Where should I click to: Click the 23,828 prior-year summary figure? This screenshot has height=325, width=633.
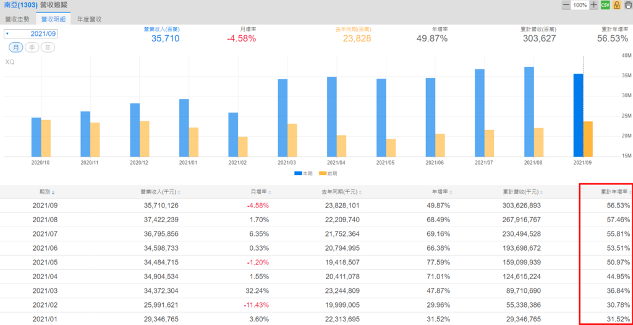coord(357,39)
